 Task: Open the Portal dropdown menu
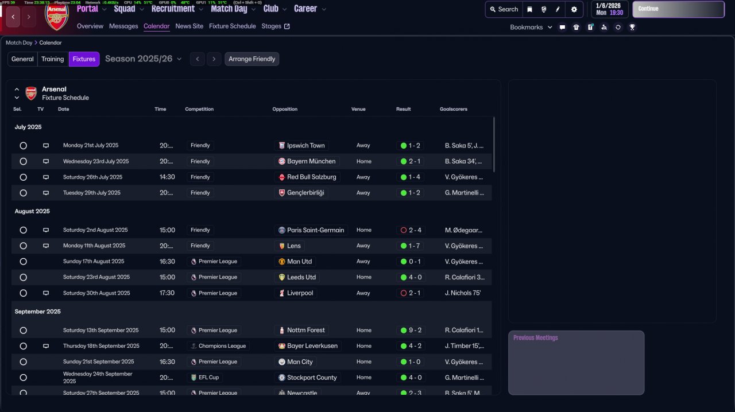point(91,9)
